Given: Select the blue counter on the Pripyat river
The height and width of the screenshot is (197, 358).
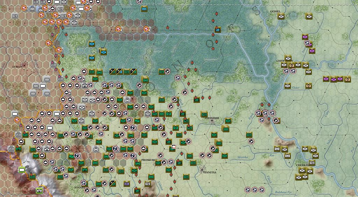Looking at the screenshot, I should [217, 29].
